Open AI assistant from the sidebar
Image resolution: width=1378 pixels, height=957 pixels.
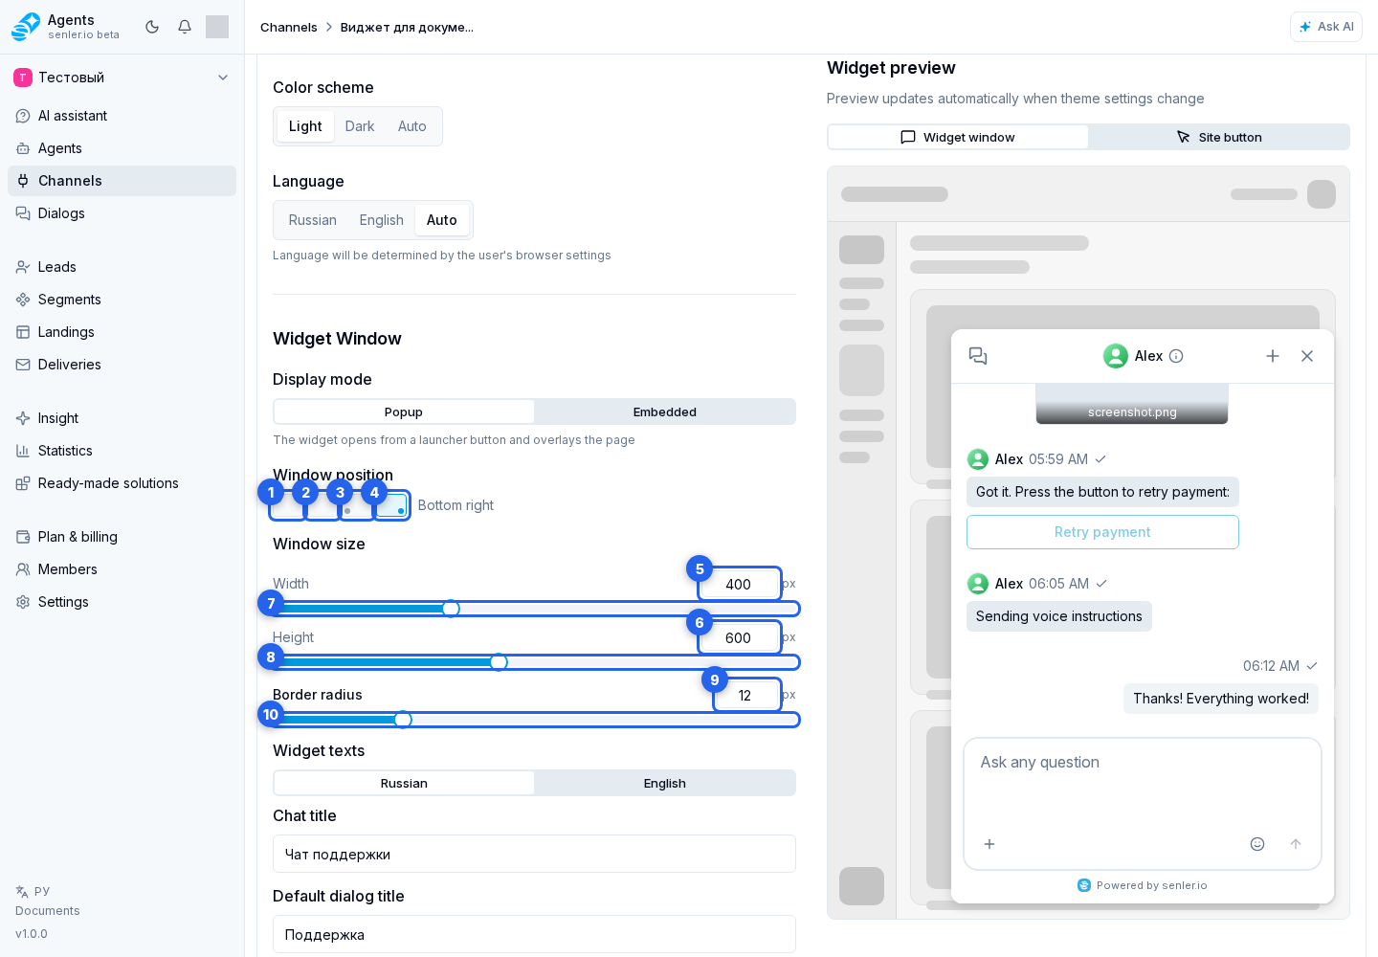pyautogui.click(x=122, y=116)
